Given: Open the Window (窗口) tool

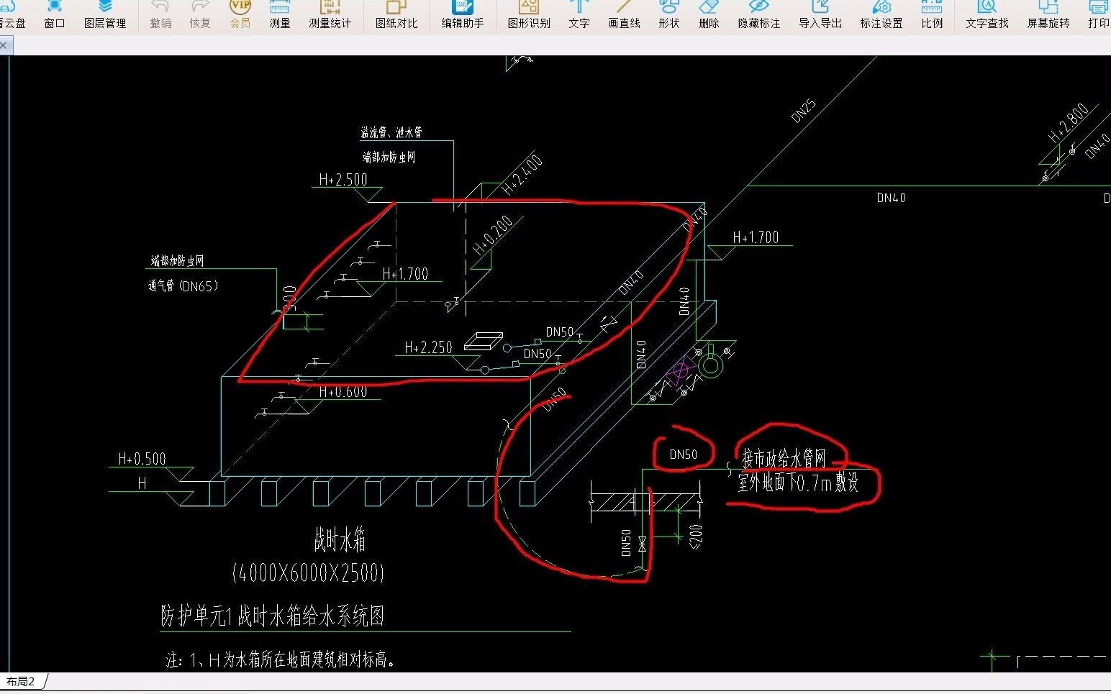Looking at the screenshot, I should (x=55, y=14).
